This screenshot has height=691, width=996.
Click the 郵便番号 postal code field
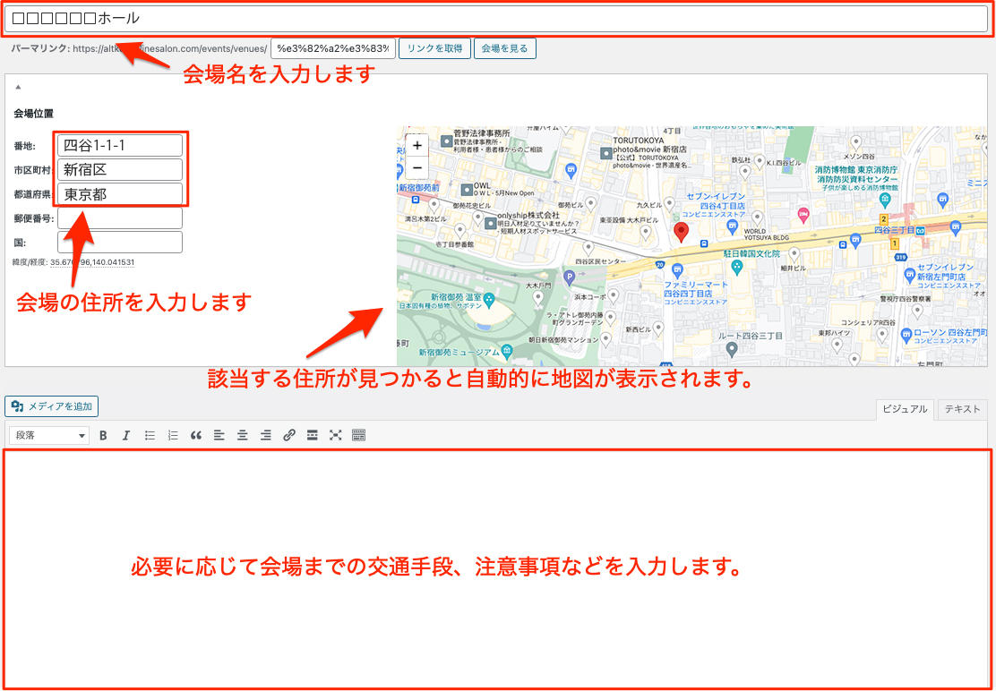coord(120,218)
